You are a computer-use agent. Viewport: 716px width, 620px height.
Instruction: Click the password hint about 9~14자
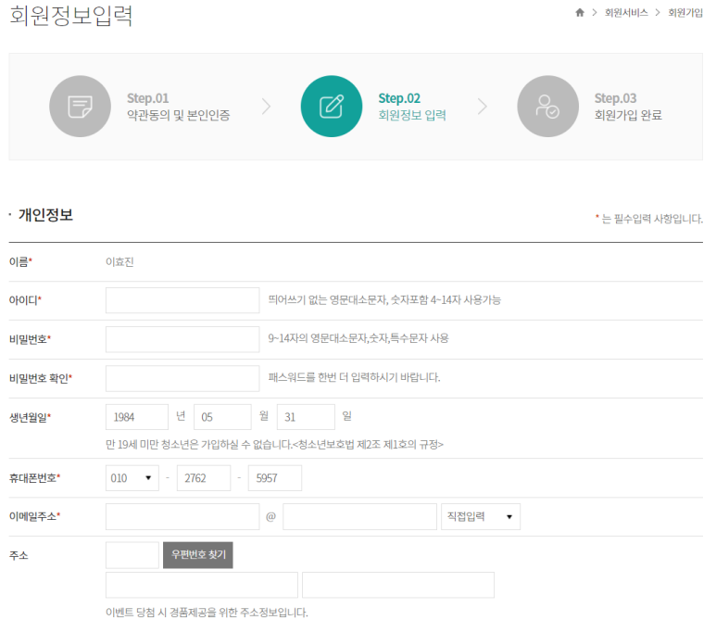point(358,338)
